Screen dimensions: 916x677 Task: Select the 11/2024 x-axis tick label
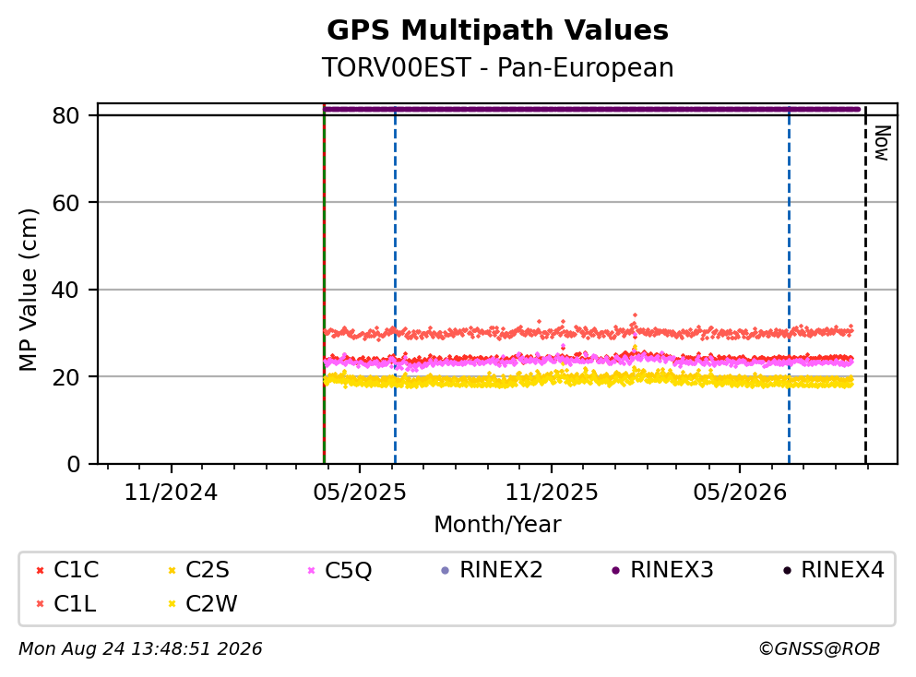[171, 493]
